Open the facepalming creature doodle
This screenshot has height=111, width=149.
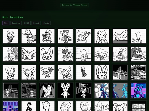pyautogui.click(x=102, y=36)
